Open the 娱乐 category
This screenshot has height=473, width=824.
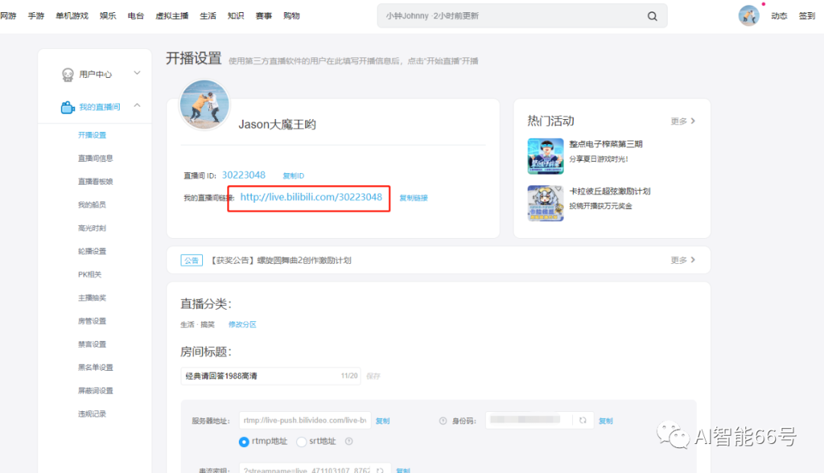[x=108, y=16]
